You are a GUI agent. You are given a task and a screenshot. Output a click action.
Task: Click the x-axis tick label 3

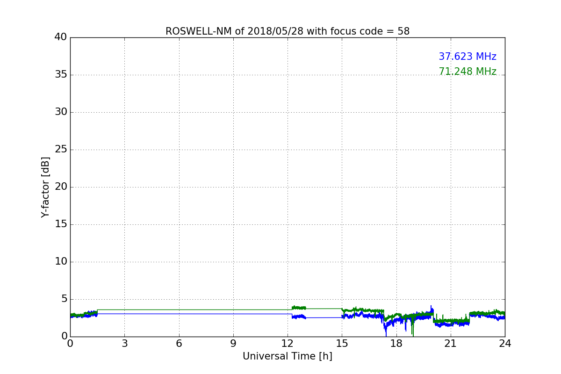coord(124,344)
